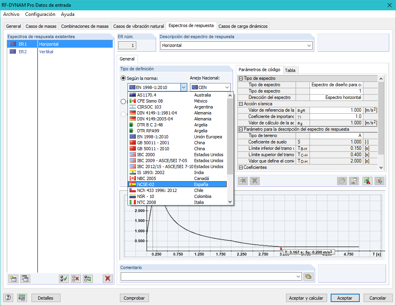Switch to the 'Tabla' tab
The image size is (396, 306).
(290, 70)
